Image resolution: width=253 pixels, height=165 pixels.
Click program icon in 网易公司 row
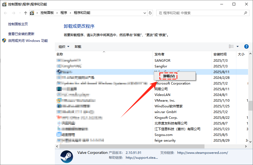click(x=59, y=89)
